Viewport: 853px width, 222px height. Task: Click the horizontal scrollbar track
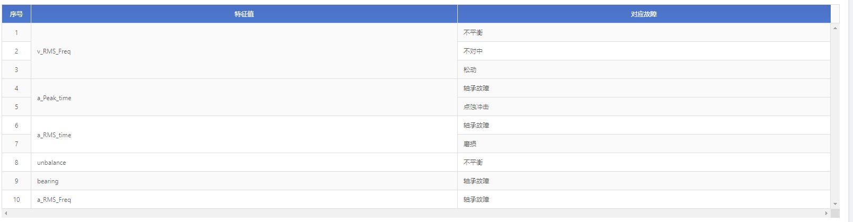(x=416, y=213)
